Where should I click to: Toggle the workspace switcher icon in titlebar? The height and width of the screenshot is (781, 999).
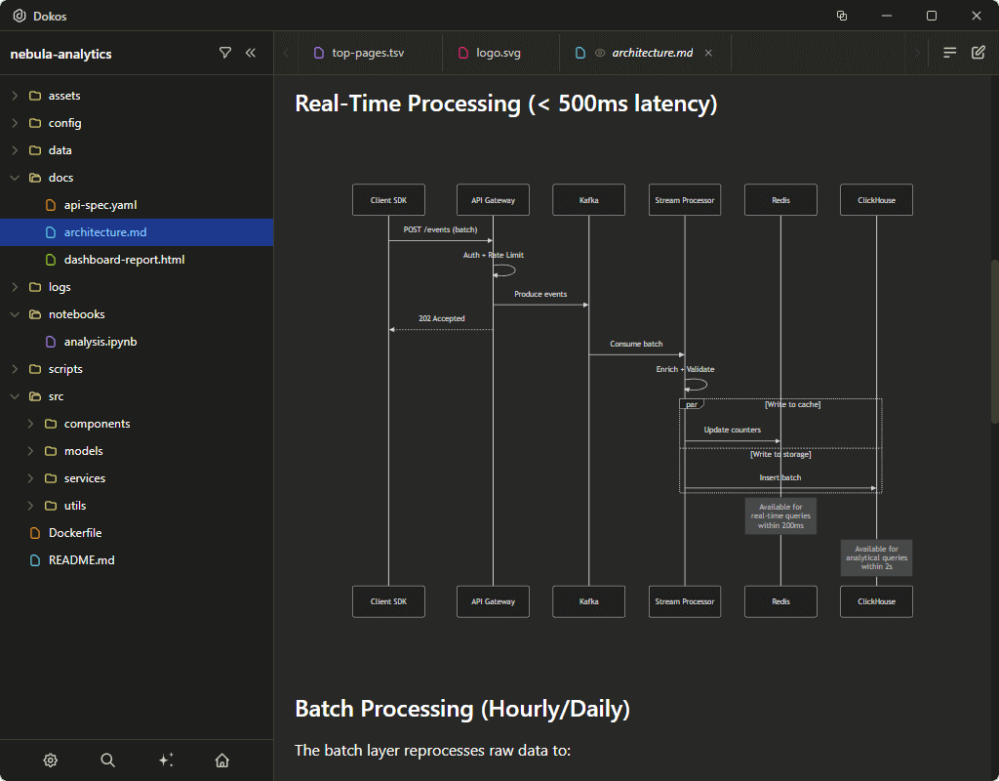(x=841, y=16)
